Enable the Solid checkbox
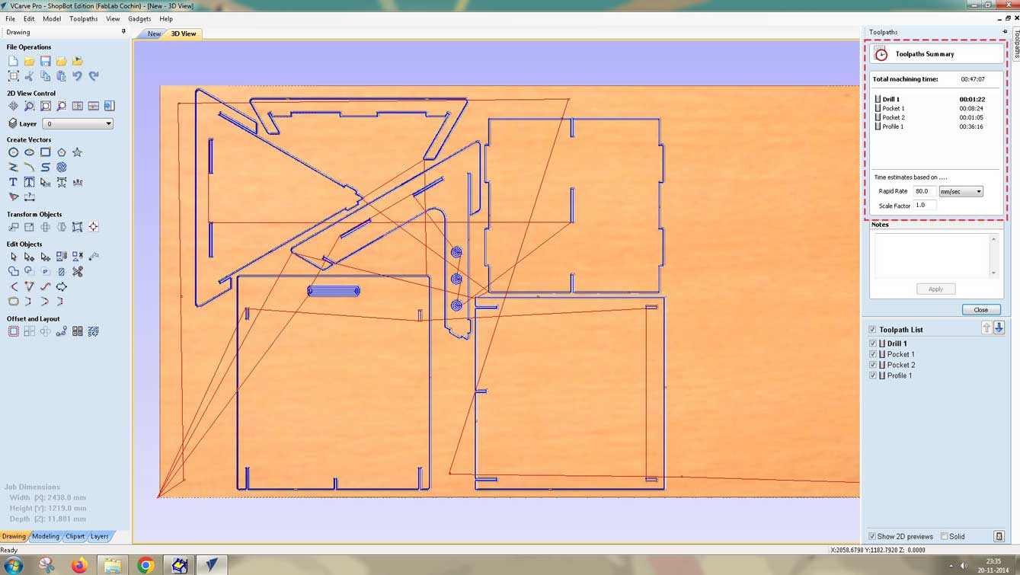 click(x=944, y=536)
